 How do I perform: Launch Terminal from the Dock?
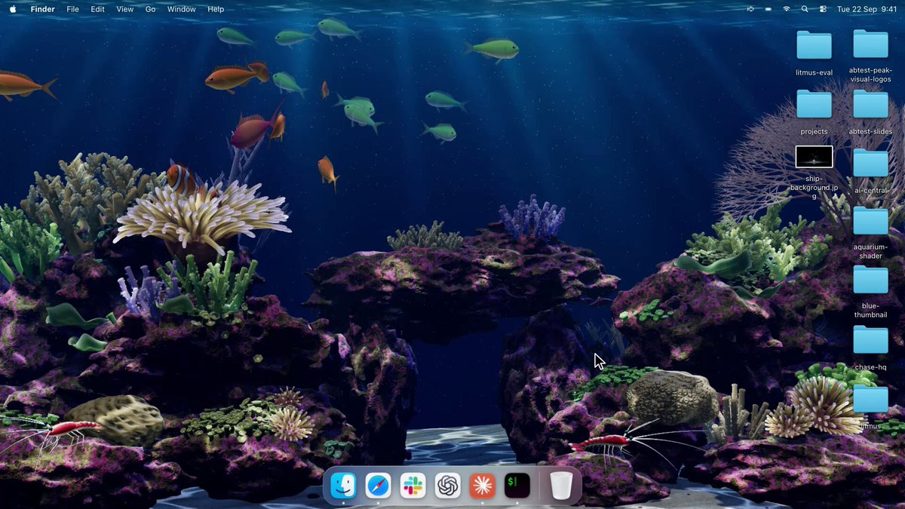[x=517, y=486]
